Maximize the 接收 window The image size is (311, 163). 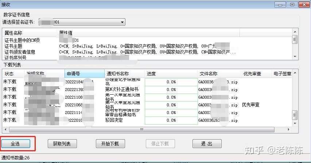tap(292, 5)
